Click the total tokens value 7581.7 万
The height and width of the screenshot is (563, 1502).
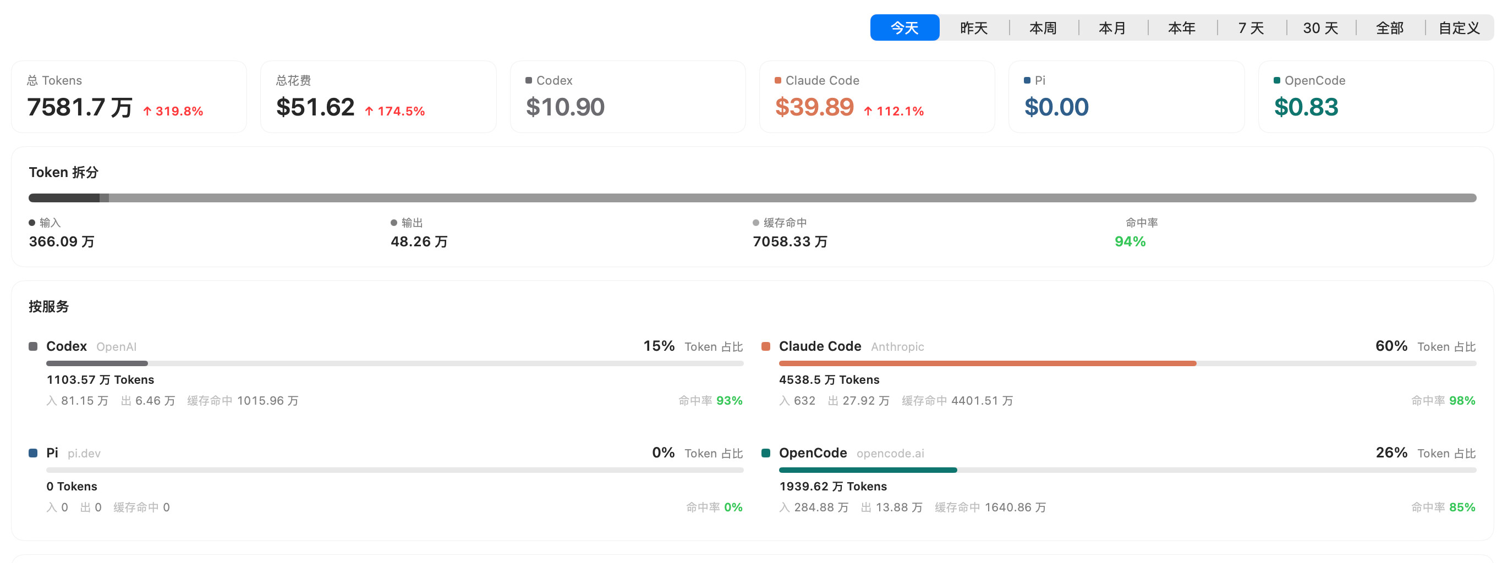(x=80, y=107)
